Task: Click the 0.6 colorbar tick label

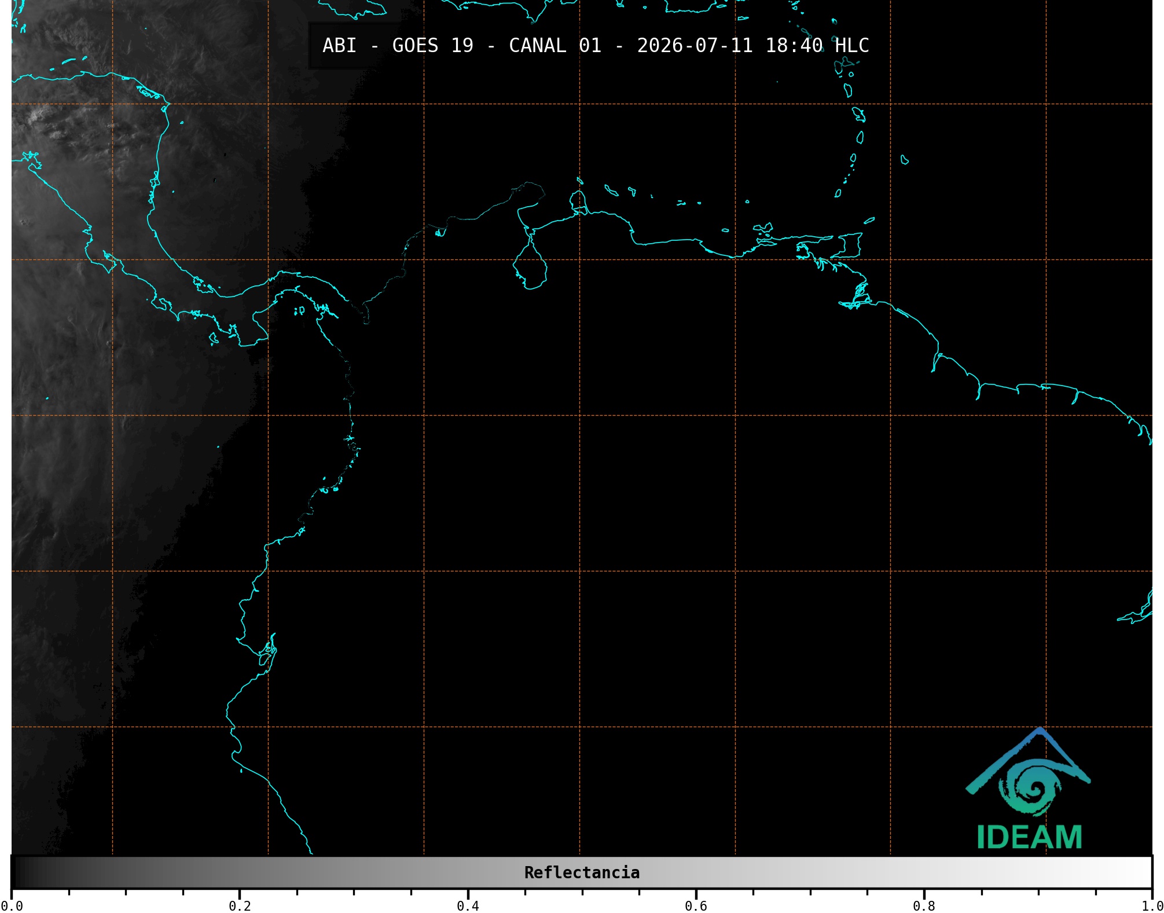Action: click(696, 906)
